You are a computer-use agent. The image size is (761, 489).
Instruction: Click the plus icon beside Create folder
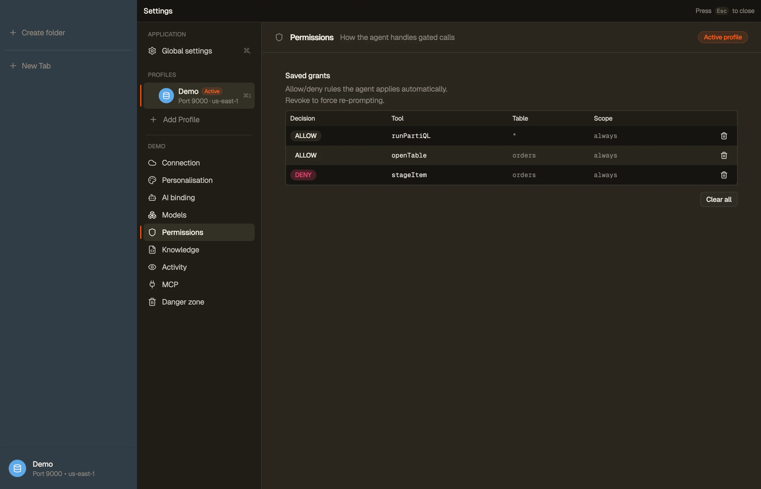pos(13,33)
